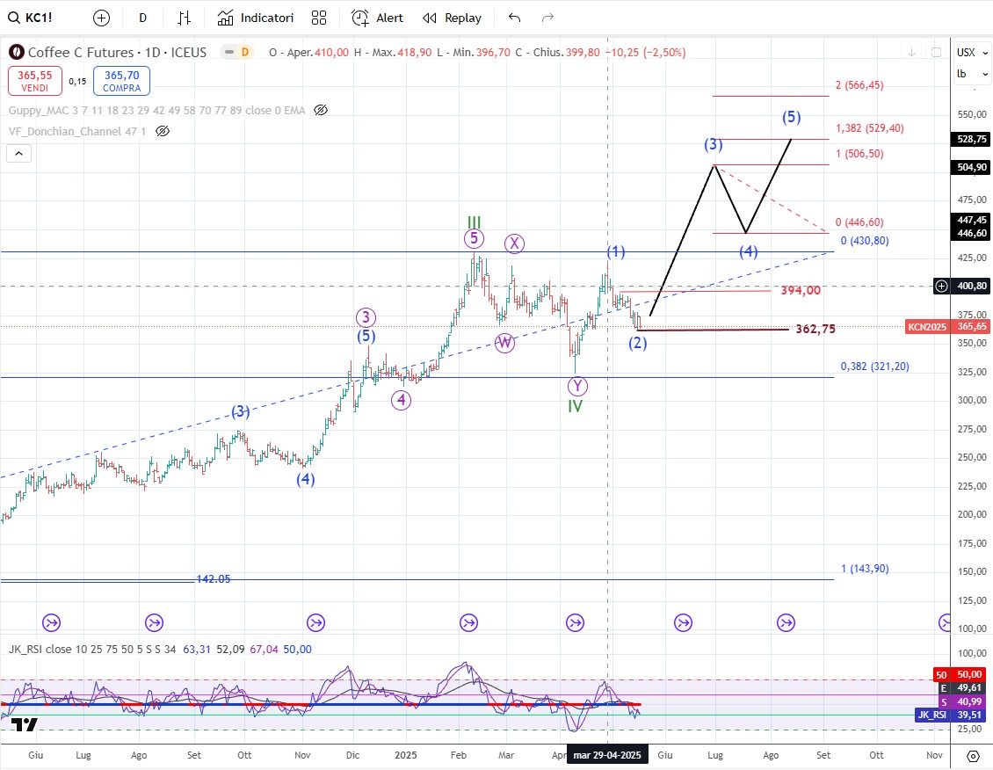Open the event marker near Ago 2024
This screenshot has height=770, width=993.
[x=154, y=623]
